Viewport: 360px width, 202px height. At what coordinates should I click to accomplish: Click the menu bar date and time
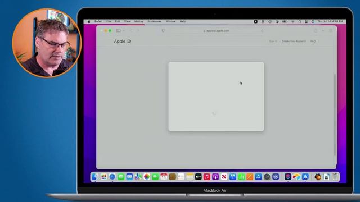tap(330, 21)
